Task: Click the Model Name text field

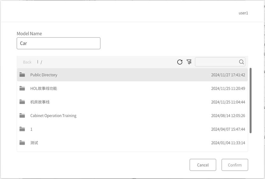Action: 58,43
